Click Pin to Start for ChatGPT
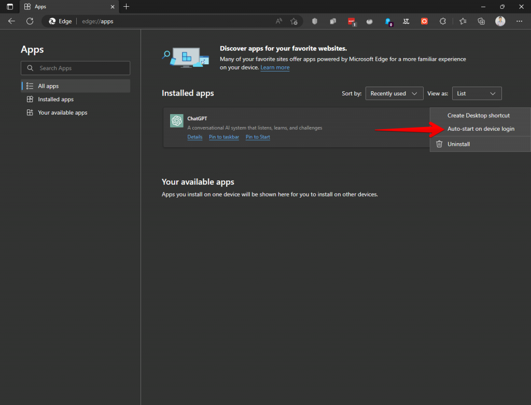Image resolution: width=531 pixels, height=405 pixels. (258, 137)
